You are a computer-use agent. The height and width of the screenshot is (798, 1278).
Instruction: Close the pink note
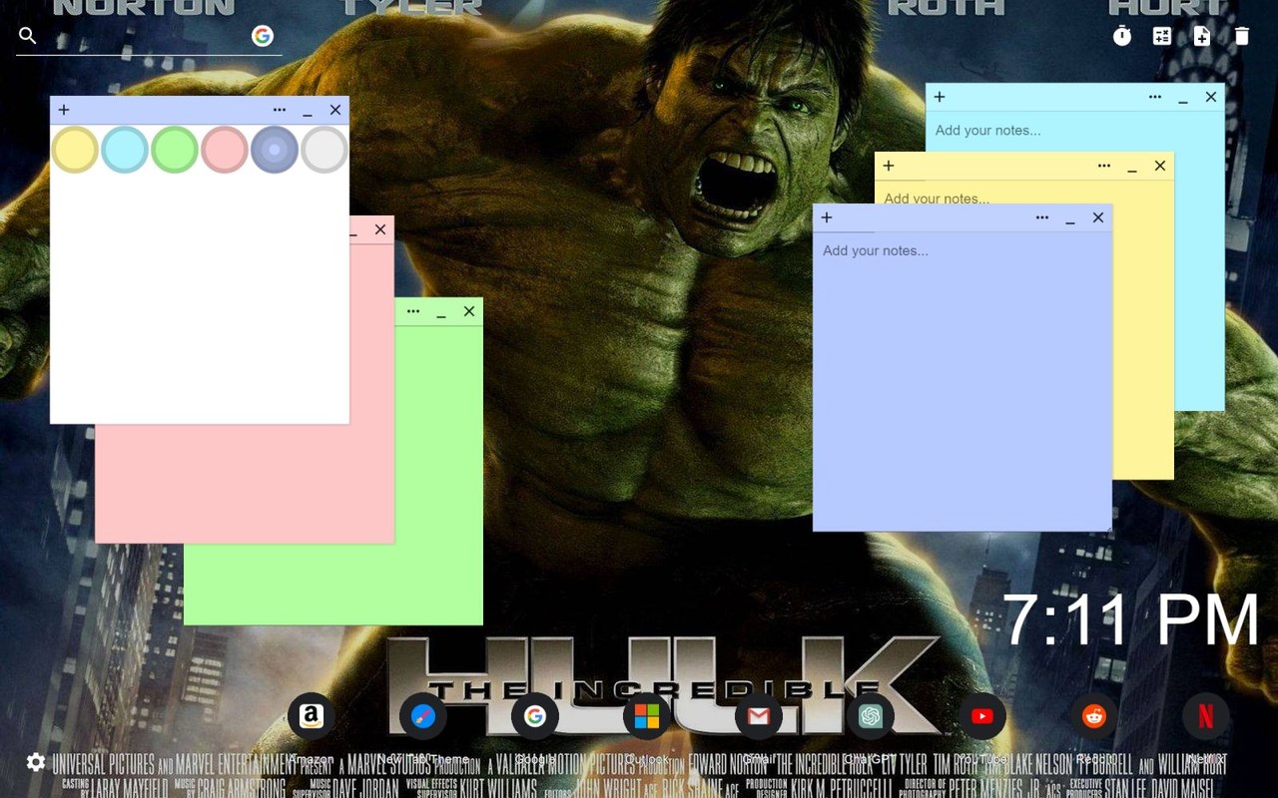click(x=380, y=229)
